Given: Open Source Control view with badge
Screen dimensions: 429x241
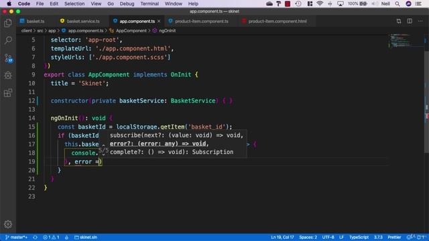Looking at the screenshot, I should (8, 58).
